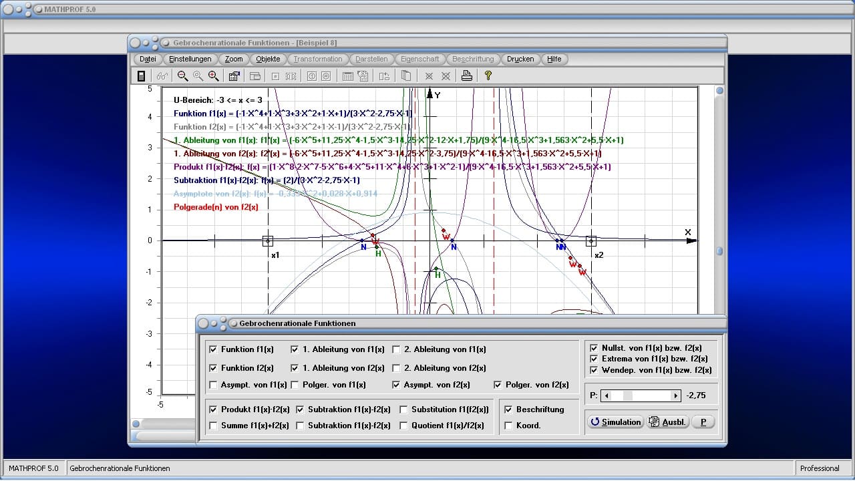Click 'U-Bereich: -3 <= x <= 3' label

218,100
